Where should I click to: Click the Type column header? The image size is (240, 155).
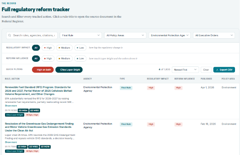122,79
